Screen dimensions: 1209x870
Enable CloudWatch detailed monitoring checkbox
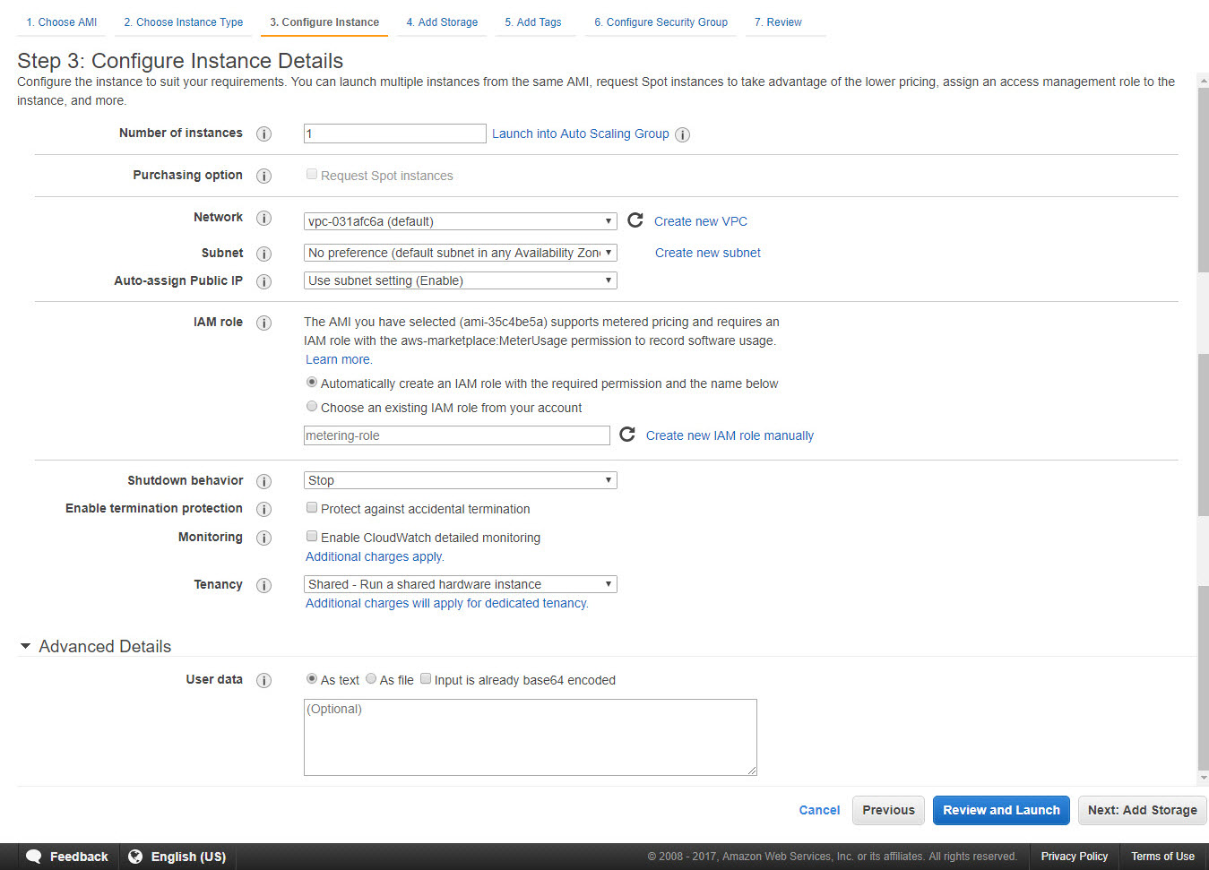click(x=312, y=537)
